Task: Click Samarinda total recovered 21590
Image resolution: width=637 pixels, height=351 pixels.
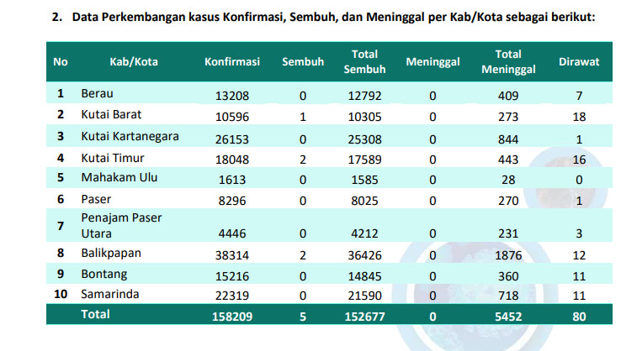Action: click(364, 296)
